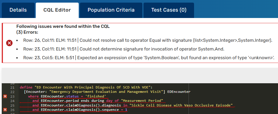Click the System.And signature error message

(x=124, y=49)
